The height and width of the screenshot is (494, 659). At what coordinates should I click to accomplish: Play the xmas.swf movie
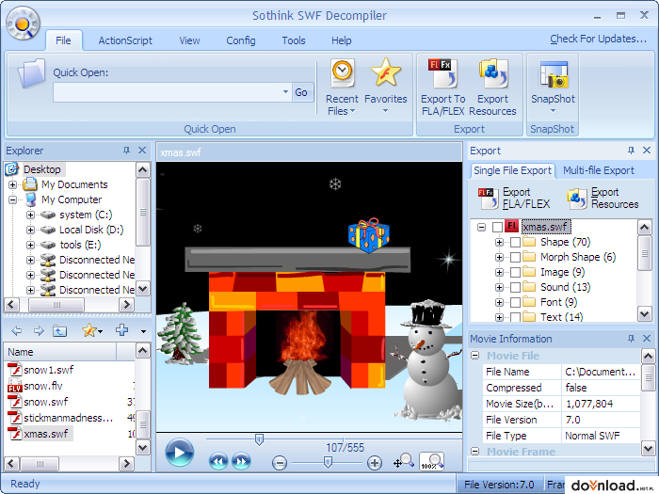click(x=180, y=453)
